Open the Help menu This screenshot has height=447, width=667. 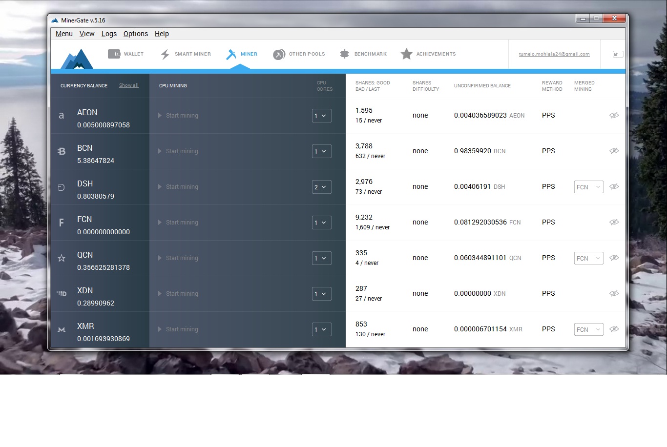click(x=162, y=34)
